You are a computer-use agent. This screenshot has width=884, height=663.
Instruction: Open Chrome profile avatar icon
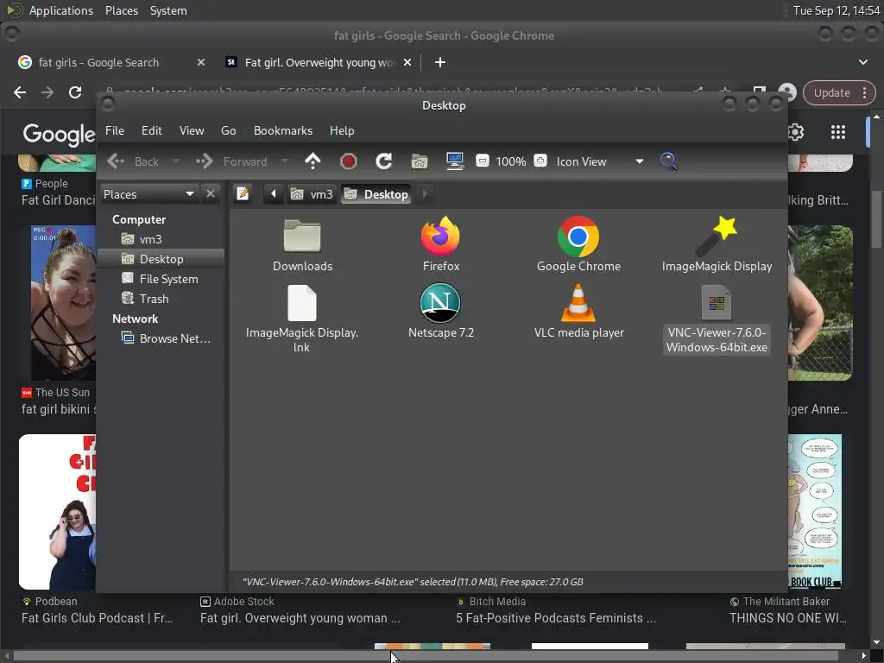point(787,92)
